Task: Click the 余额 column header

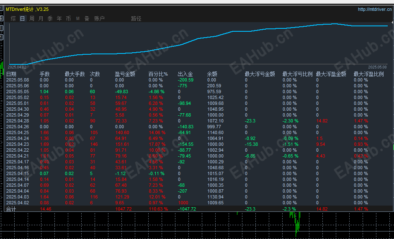Action: [x=212, y=74]
